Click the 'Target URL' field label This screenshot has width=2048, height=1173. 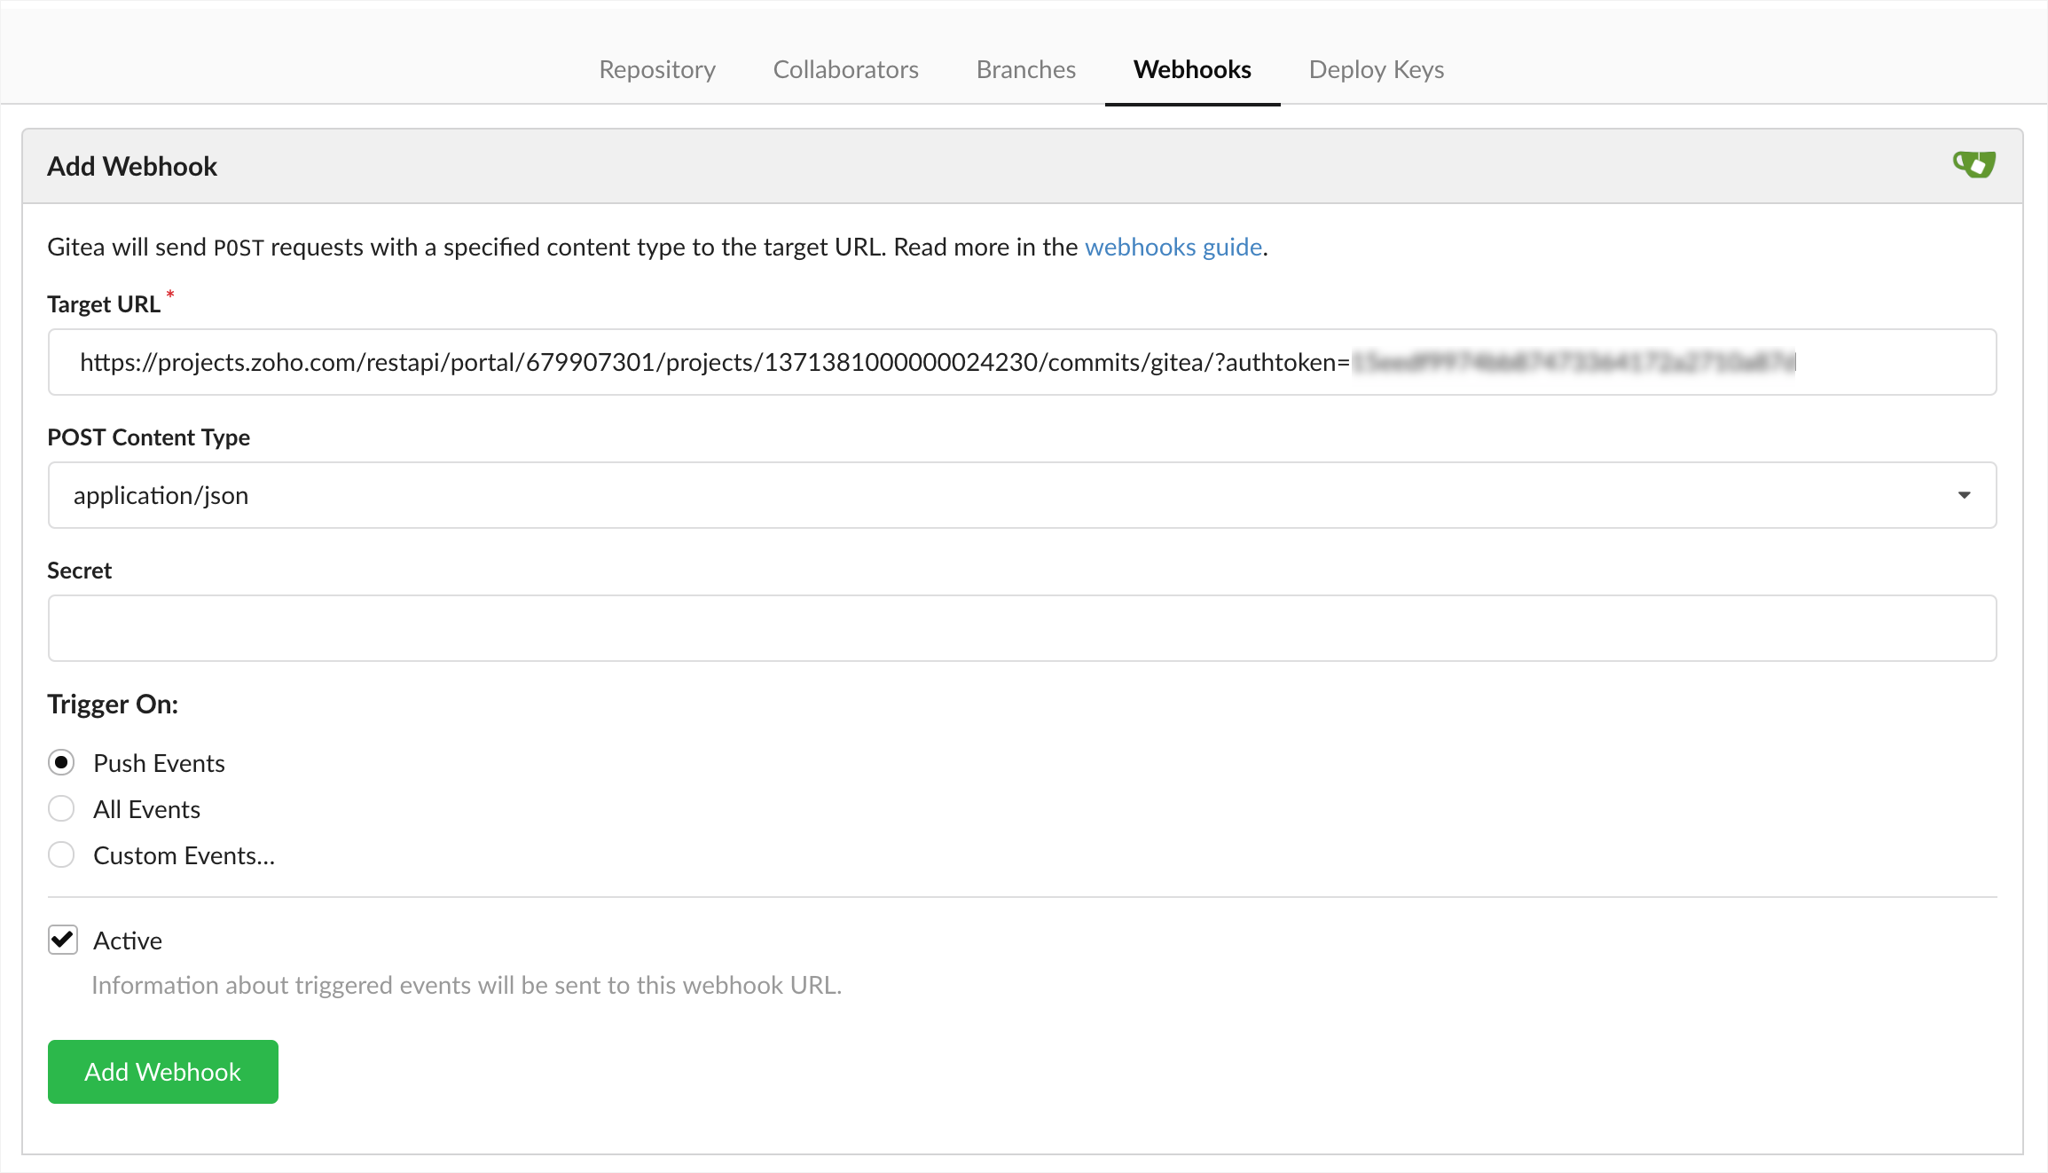pyautogui.click(x=104, y=304)
